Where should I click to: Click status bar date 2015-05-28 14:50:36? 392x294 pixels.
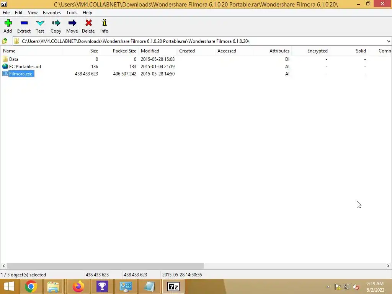(x=182, y=275)
